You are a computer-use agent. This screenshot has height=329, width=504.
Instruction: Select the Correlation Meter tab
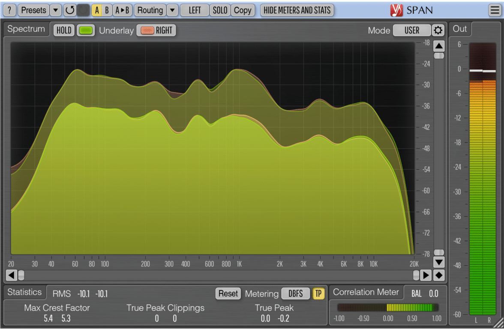point(366,292)
